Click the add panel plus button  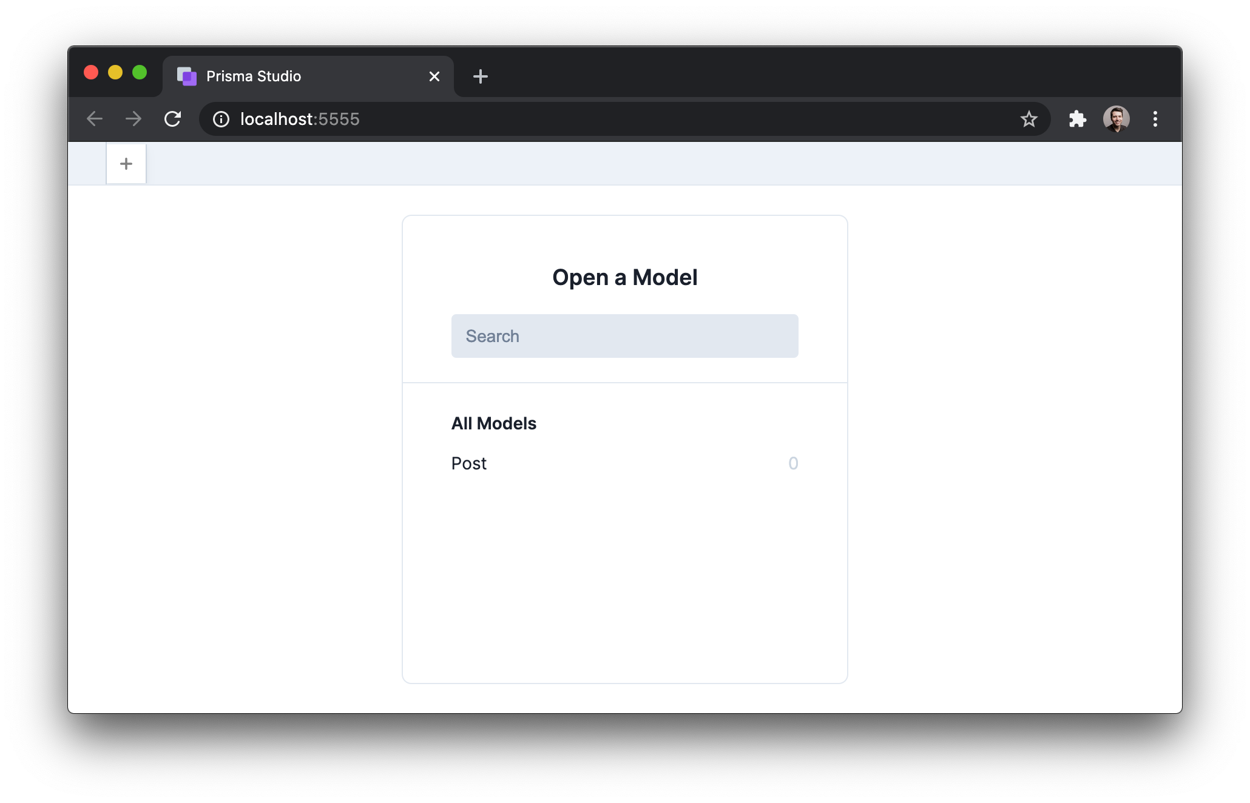(x=126, y=164)
